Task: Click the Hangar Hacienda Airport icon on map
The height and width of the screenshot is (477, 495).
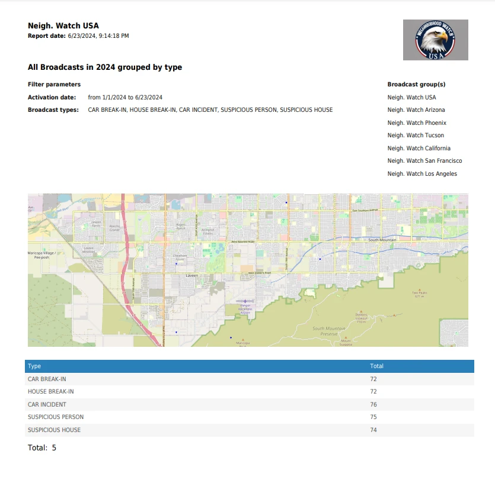Action: tap(246, 301)
